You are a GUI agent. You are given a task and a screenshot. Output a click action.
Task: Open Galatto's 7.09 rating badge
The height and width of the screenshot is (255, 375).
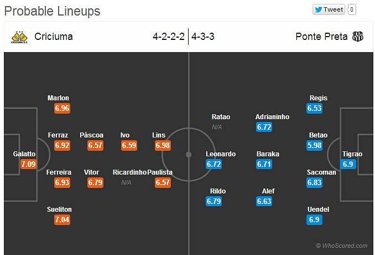coord(28,164)
